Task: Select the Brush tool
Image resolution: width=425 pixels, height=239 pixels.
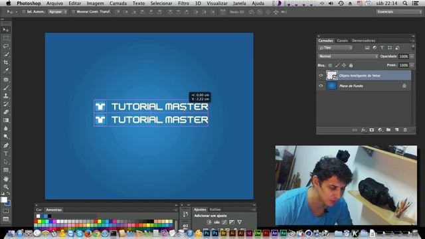Action: pos(6,88)
